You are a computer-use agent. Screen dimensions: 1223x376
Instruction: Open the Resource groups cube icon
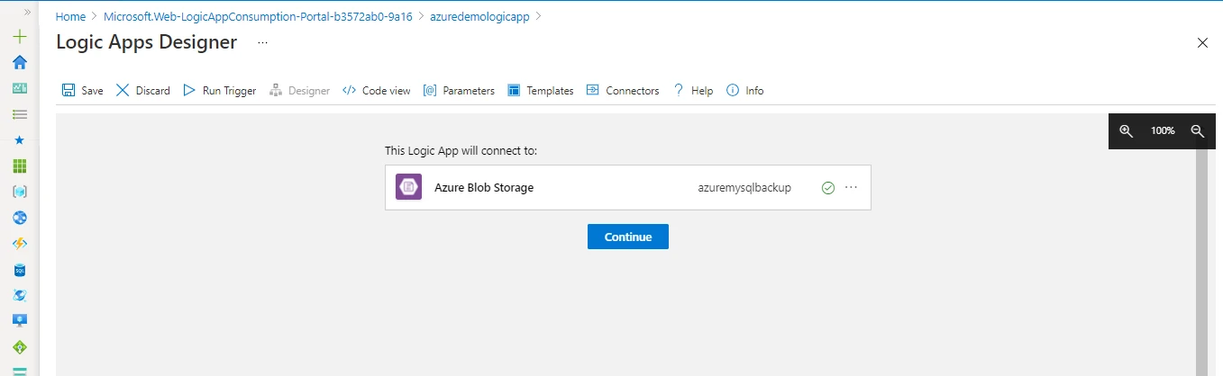click(19, 192)
